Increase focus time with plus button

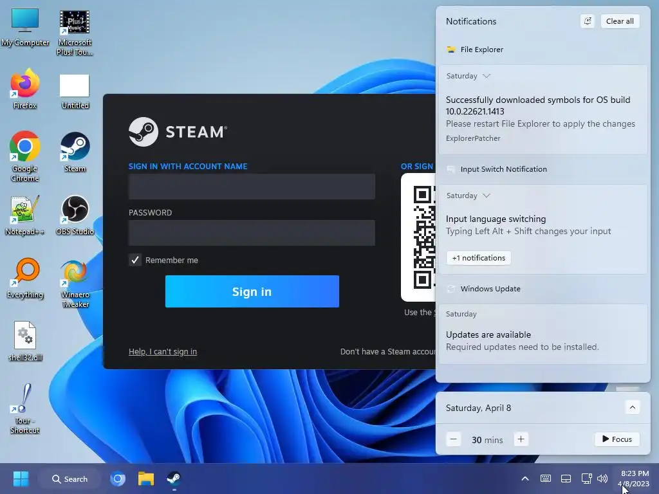click(521, 439)
